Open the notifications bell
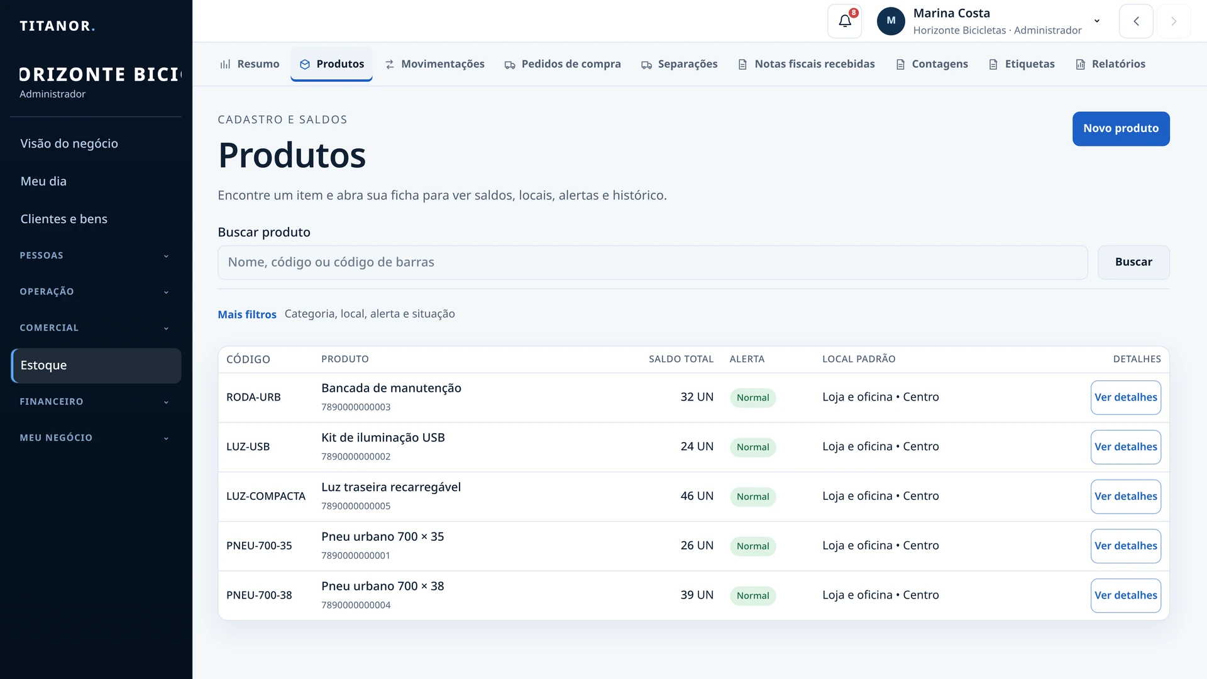The image size is (1207, 679). click(844, 21)
